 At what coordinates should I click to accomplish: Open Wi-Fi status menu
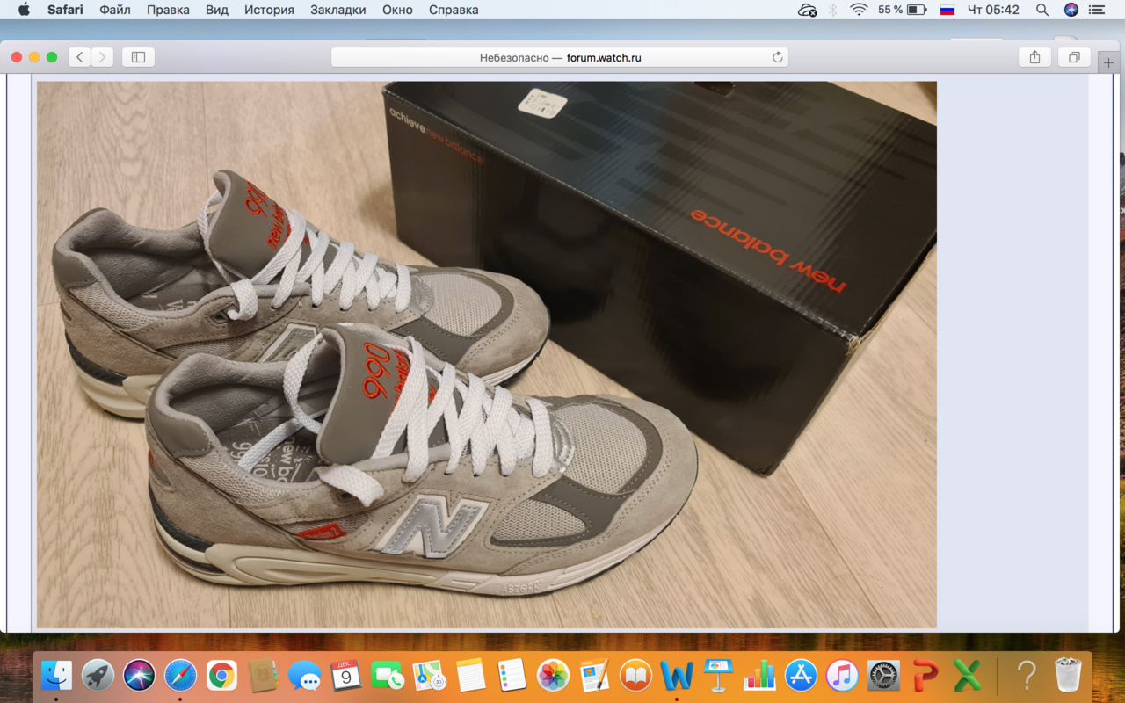[859, 10]
